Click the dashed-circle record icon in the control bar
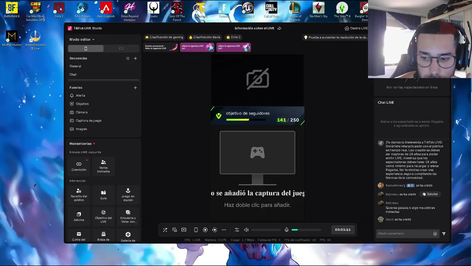 (215, 230)
